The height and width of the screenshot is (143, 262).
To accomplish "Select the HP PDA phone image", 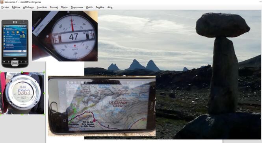I will [15, 43].
